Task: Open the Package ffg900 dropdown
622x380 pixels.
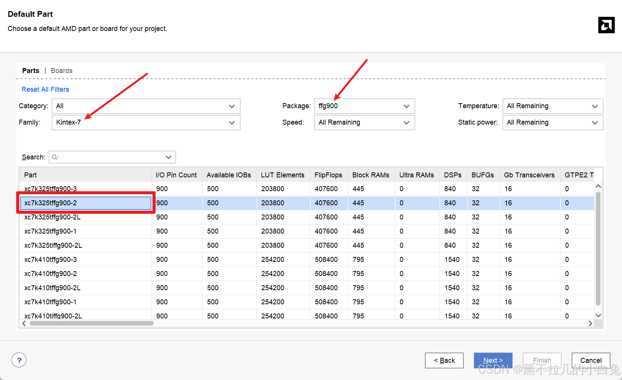Action: point(364,106)
